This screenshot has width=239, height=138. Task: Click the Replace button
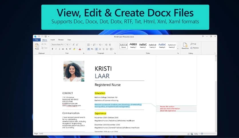[x=194, y=48]
